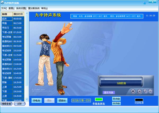Viewport: 159px width, 113px height.
Task: Click the 编辑查看 button
Action: [x=6, y=104]
